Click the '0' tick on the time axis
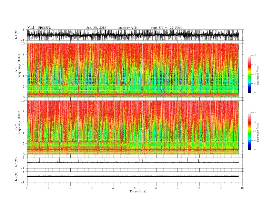This screenshot has width=273, height=211. click(27, 188)
